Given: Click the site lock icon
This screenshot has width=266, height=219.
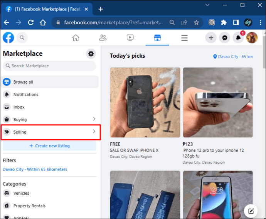Looking at the screenshot, I should pyautogui.click(x=58, y=22).
